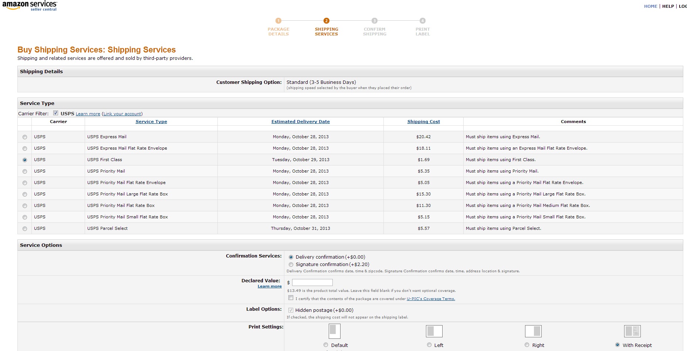Screen dimensions: 687x351
Task: Click the Default print layout icon
Action: pyautogui.click(x=335, y=331)
